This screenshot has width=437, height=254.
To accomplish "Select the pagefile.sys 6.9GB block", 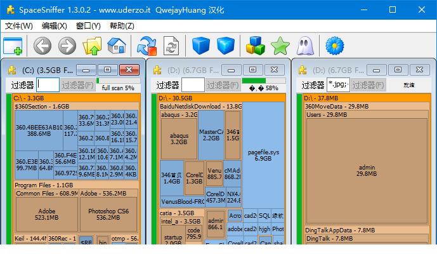I will (263, 155).
